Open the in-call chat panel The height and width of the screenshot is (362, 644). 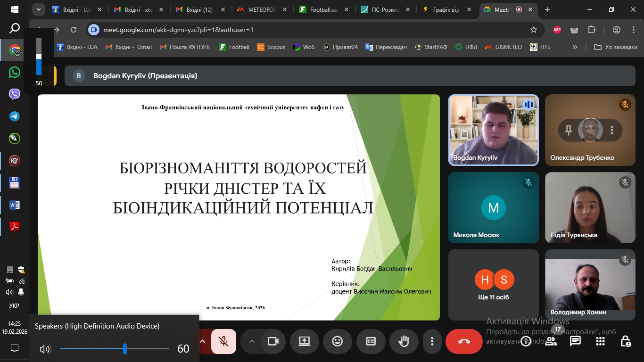(575, 341)
